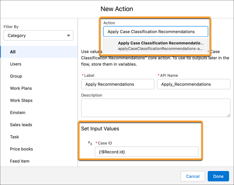Select the Price books category
The height and width of the screenshot is (185, 234).
click(21, 149)
